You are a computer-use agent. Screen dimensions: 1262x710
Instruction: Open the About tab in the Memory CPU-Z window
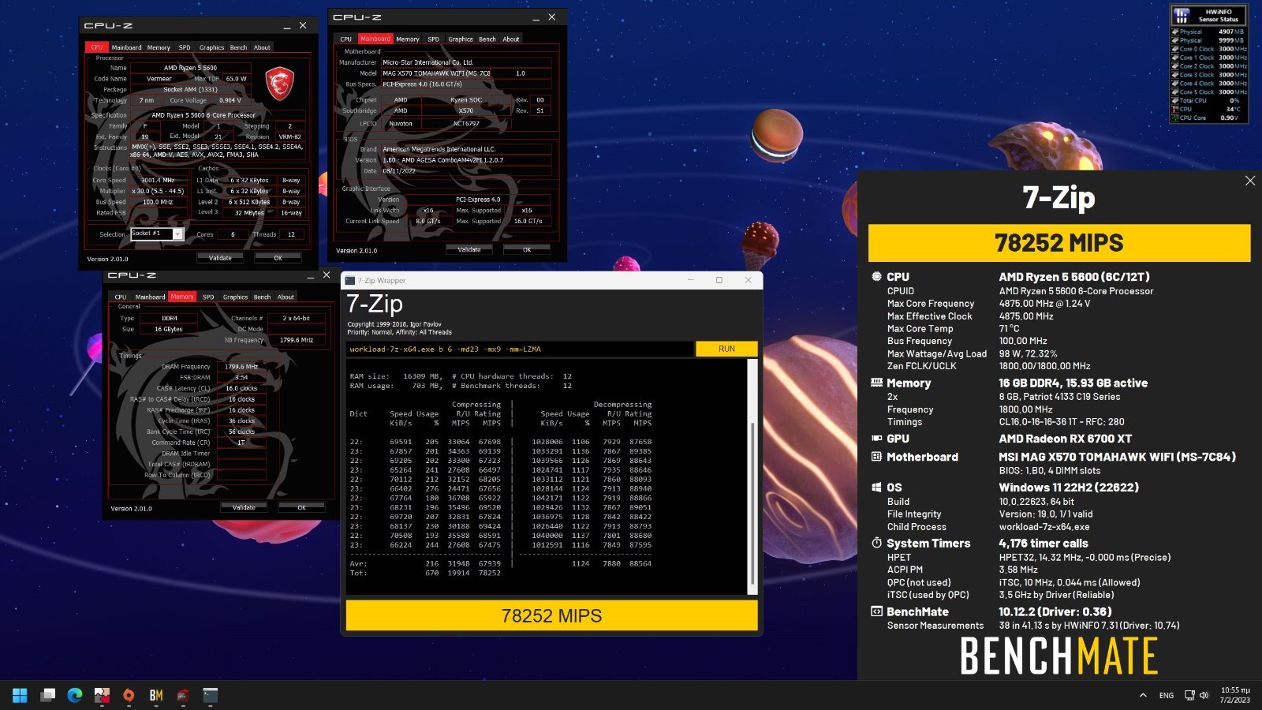coord(286,297)
